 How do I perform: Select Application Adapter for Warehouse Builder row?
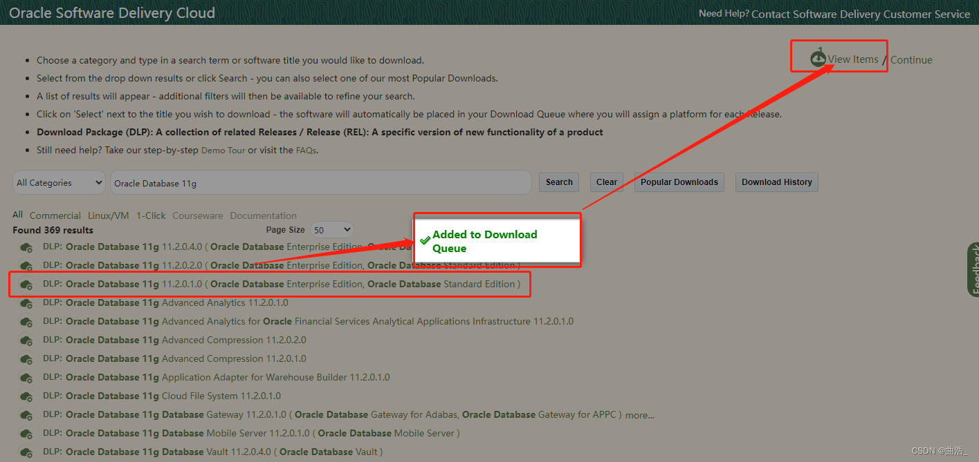217,377
